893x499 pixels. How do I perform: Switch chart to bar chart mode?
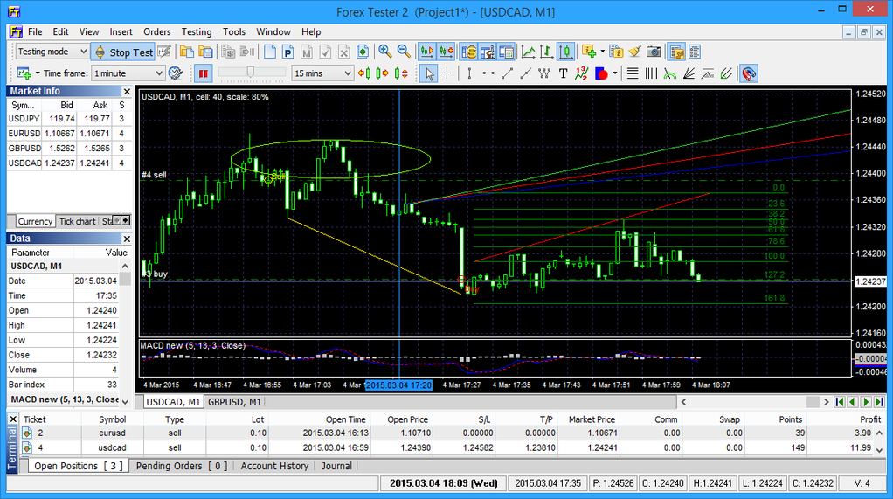pos(547,52)
